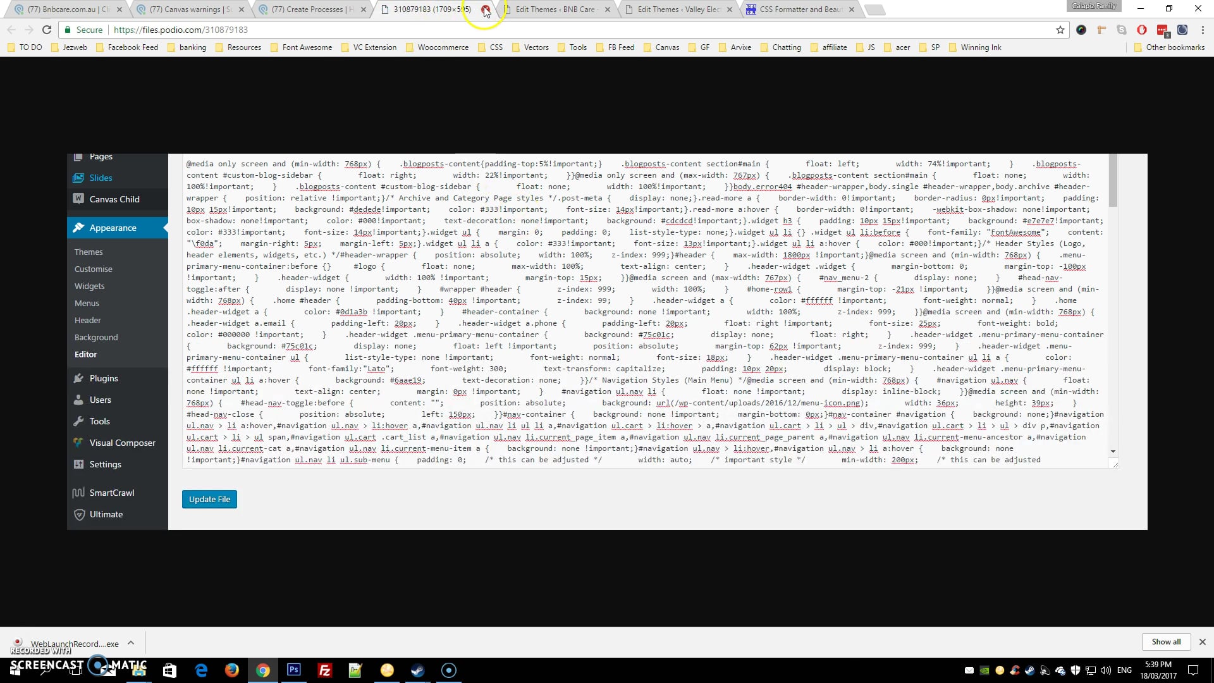Click the volume icon in system tray

click(1106, 670)
